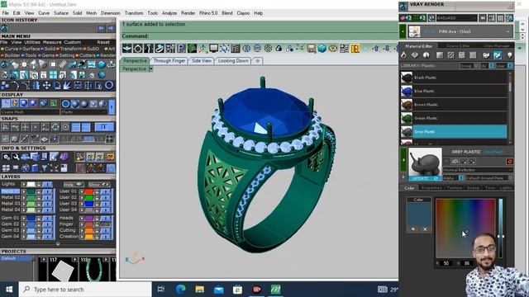Viewport: 529px width, 297px height.
Task: Expand layers panel bottom arrow
Action: pos(58,244)
